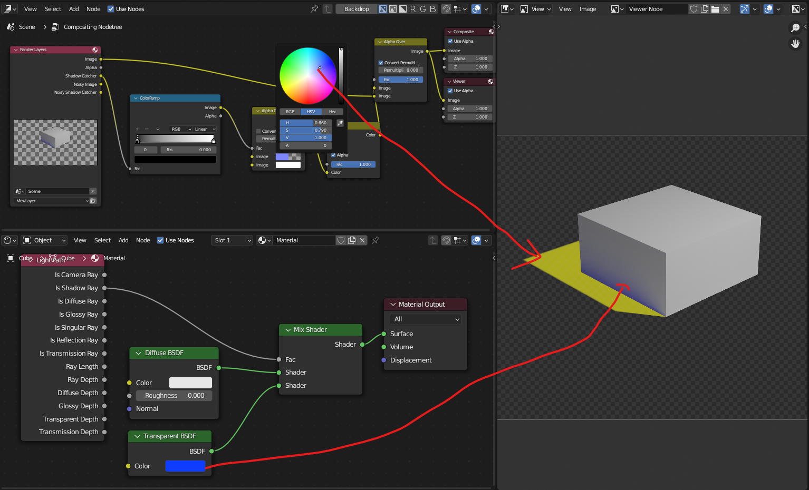Open compositor editor type selector
This screenshot has height=490, width=809.
click(10, 9)
